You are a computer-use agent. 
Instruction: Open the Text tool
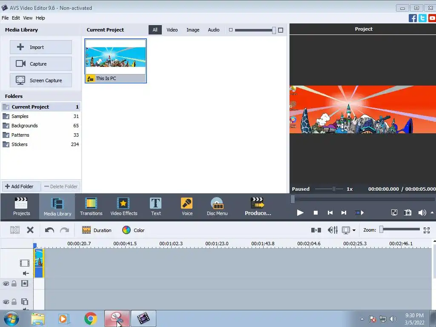[x=156, y=207]
